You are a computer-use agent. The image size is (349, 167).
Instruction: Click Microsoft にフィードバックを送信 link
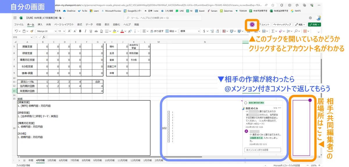click(287, 165)
